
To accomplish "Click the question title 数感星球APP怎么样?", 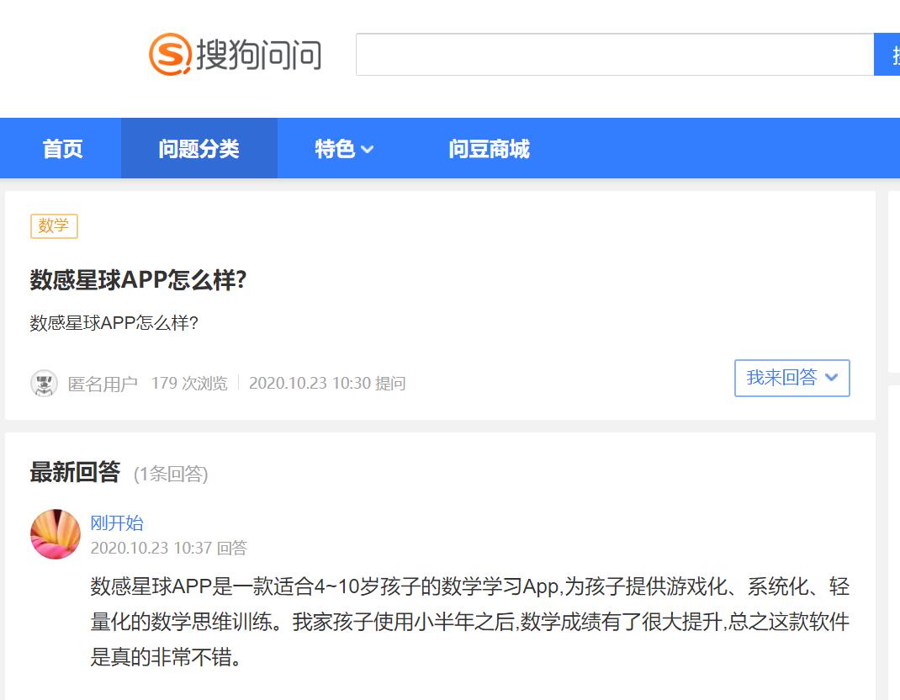I will 138,280.
